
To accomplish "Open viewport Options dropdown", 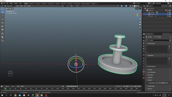I will click(x=138, y=9).
